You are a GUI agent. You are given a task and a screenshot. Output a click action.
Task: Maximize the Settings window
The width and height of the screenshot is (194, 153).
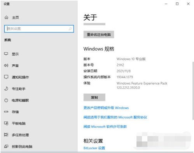point(177,4)
